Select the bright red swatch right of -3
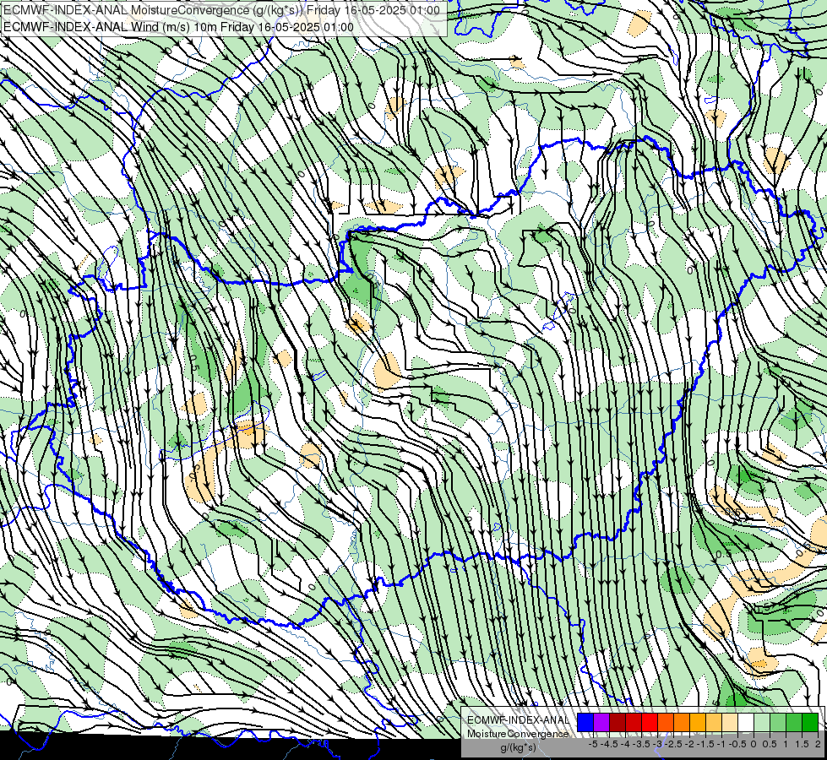827x760 pixels. point(650,723)
